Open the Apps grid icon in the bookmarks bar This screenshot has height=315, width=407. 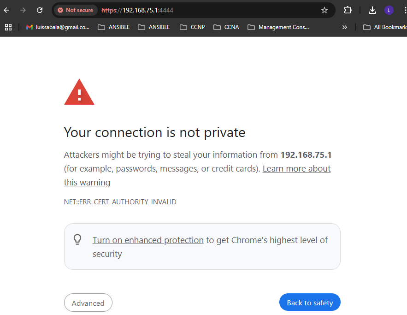(8, 27)
